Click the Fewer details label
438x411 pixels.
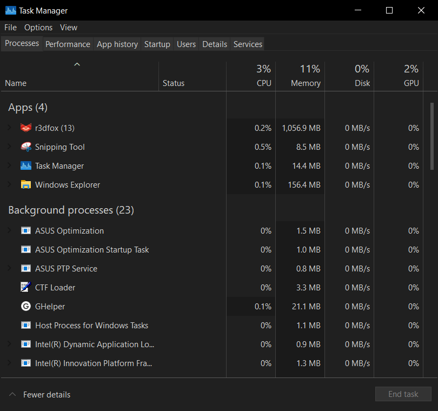click(x=47, y=395)
